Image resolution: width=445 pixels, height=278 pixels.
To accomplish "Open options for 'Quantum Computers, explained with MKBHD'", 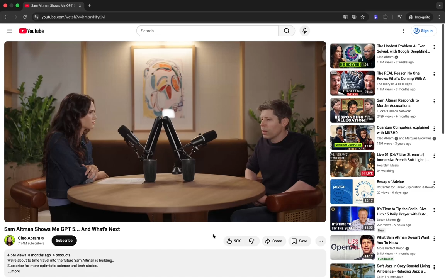I will coord(434,129).
